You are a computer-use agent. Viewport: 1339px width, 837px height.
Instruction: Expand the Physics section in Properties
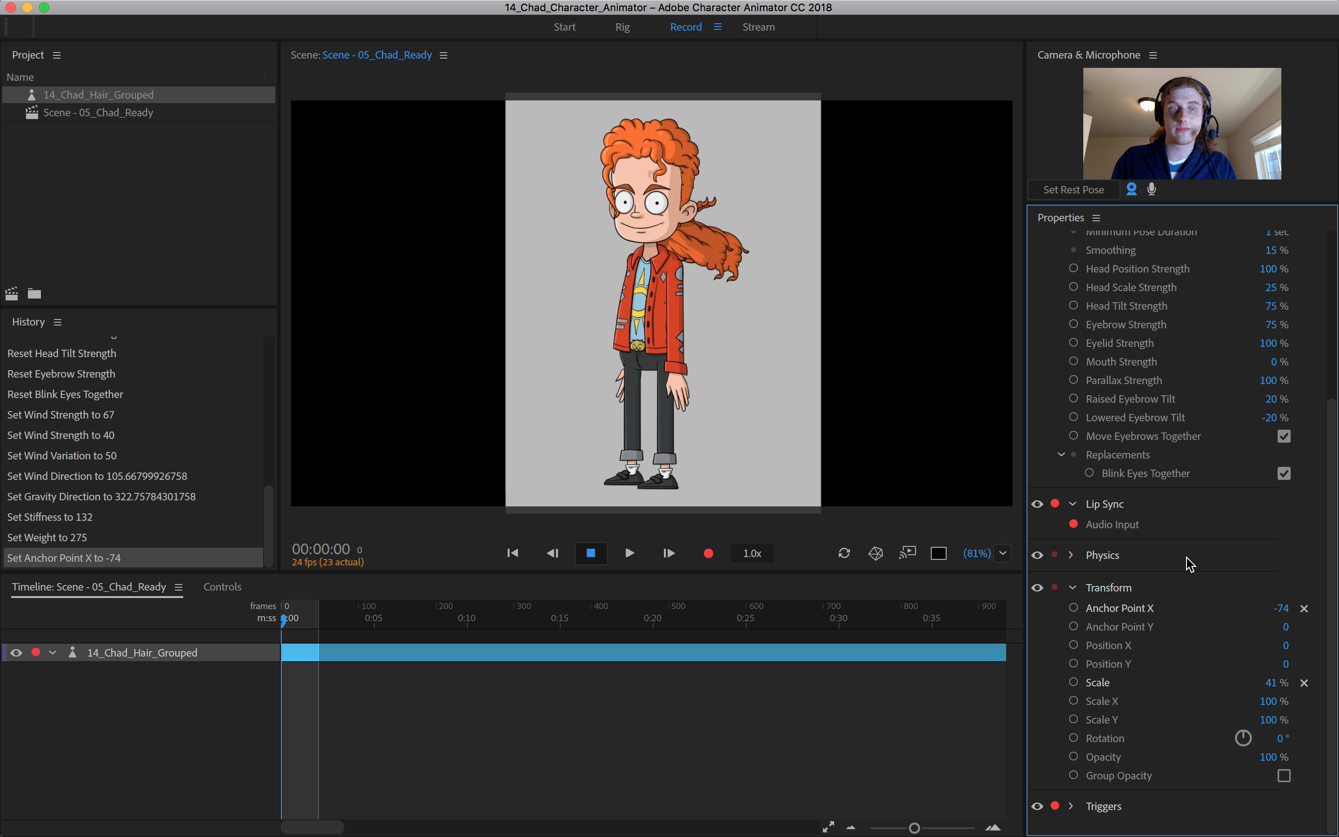coord(1071,555)
